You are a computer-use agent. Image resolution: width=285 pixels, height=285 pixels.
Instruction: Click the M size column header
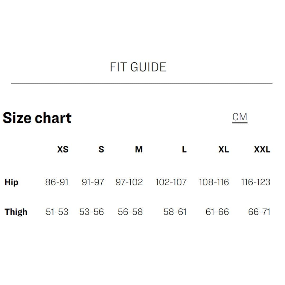[139, 150]
